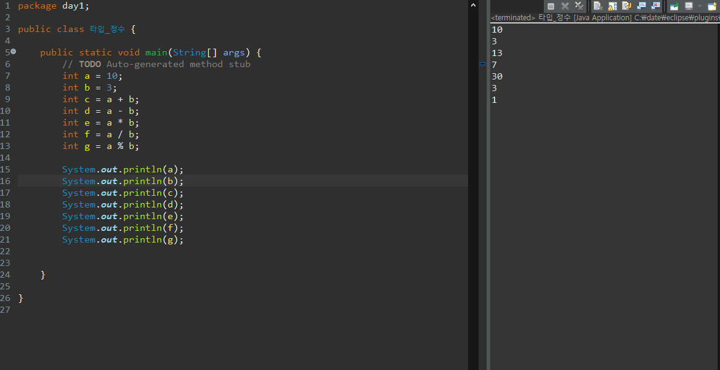Click the Open Console icon with plus

pos(712,6)
